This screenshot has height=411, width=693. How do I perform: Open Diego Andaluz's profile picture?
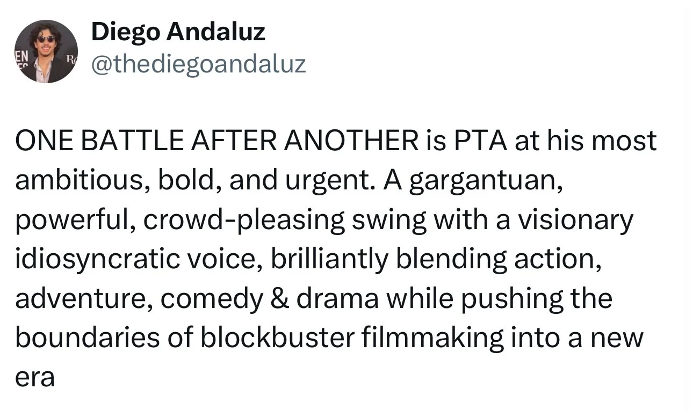(x=47, y=51)
